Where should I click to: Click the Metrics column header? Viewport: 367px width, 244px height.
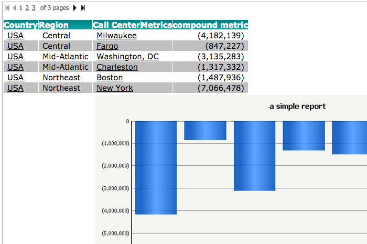point(156,25)
